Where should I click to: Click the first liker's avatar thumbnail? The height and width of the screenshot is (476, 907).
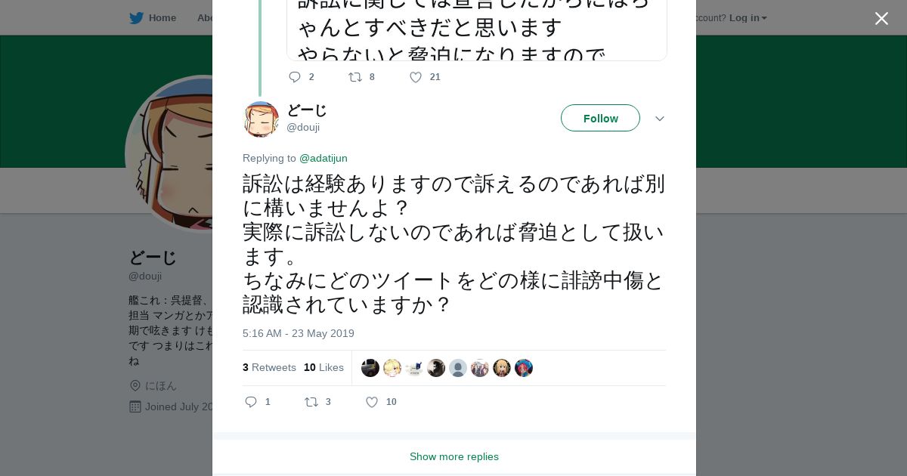click(370, 368)
